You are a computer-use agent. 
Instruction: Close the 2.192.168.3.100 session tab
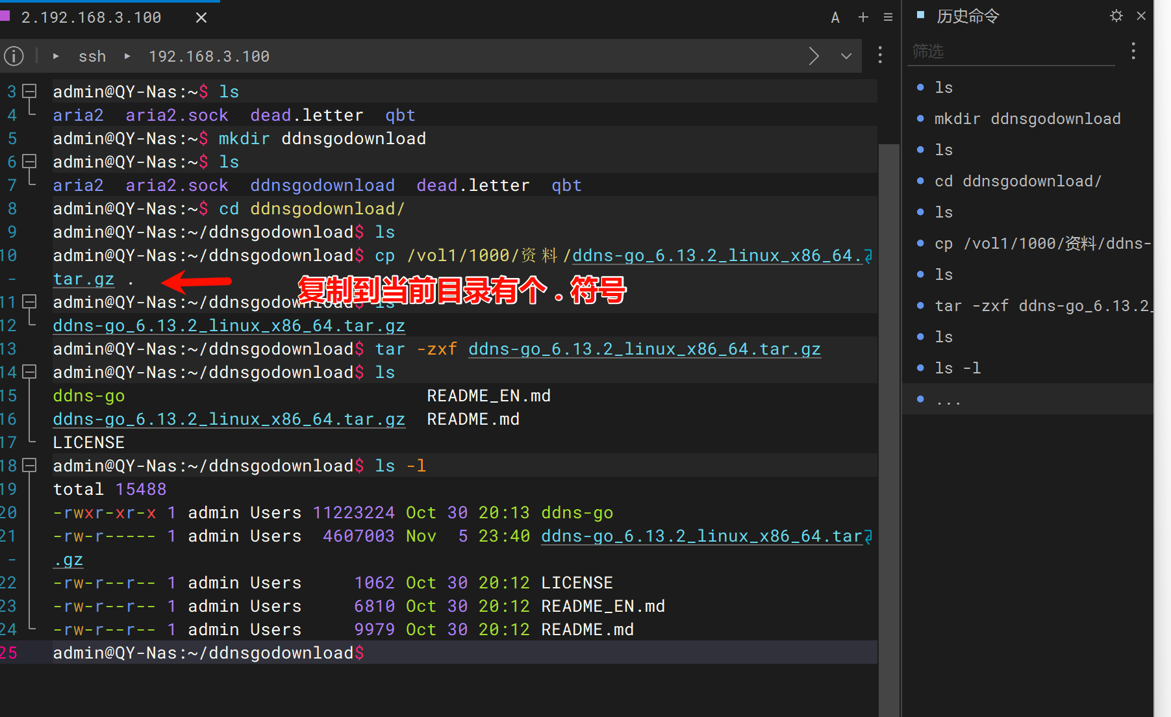tap(201, 18)
